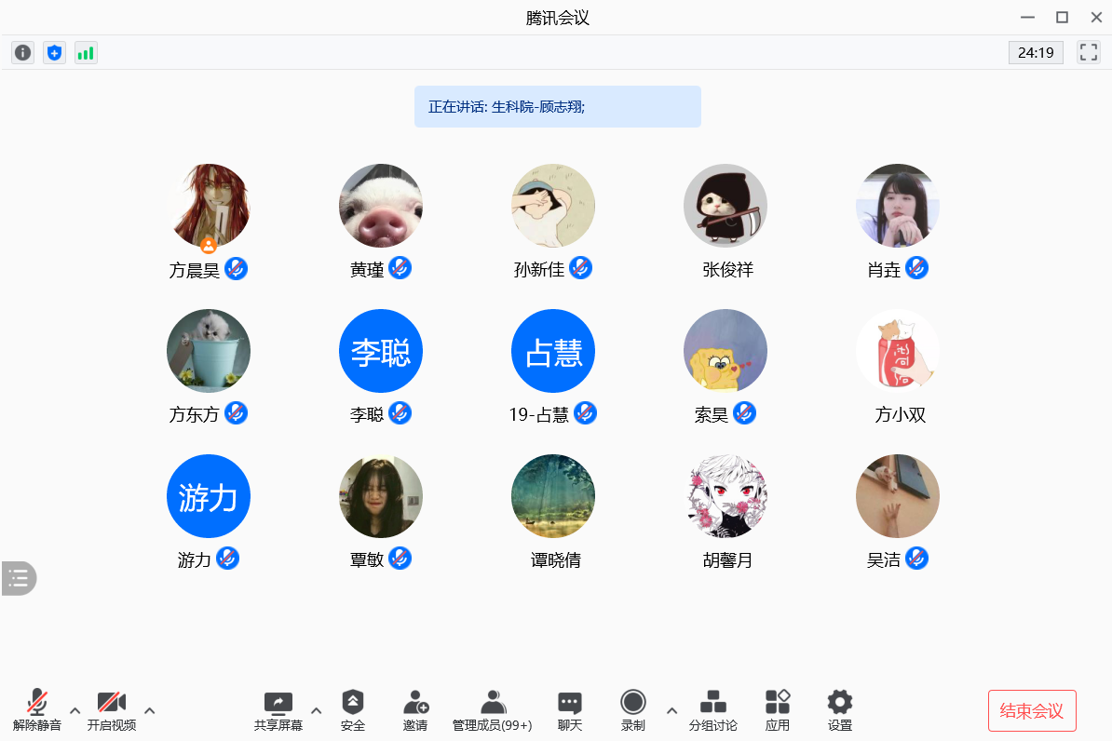Expand audio options arrow beside microphone
Screen dimensions: 1112x741
tap(75, 711)
